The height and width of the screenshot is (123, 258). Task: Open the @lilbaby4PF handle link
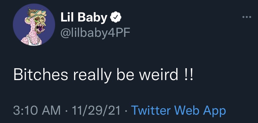(x=96, y=33)
